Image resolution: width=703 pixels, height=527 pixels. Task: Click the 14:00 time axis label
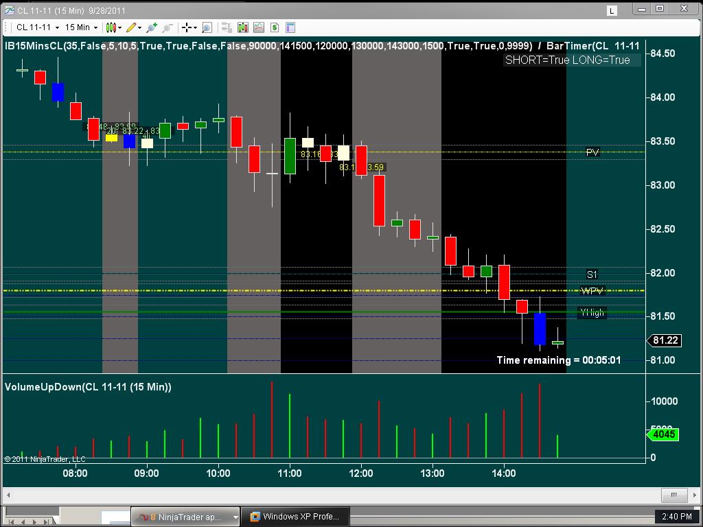pos(504,473)
